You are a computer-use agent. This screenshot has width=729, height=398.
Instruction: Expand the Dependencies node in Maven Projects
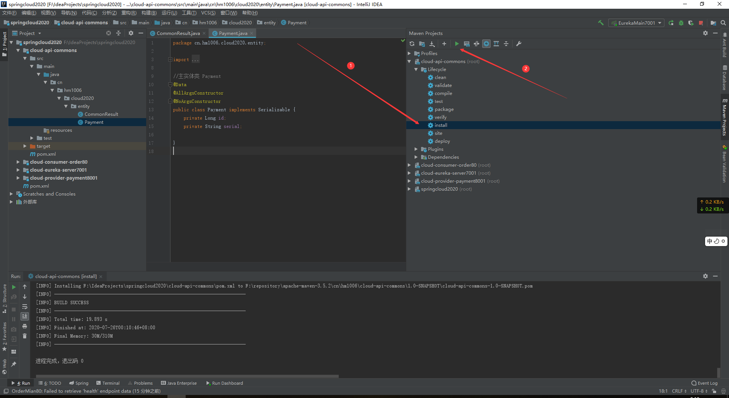tap(416, 157)
